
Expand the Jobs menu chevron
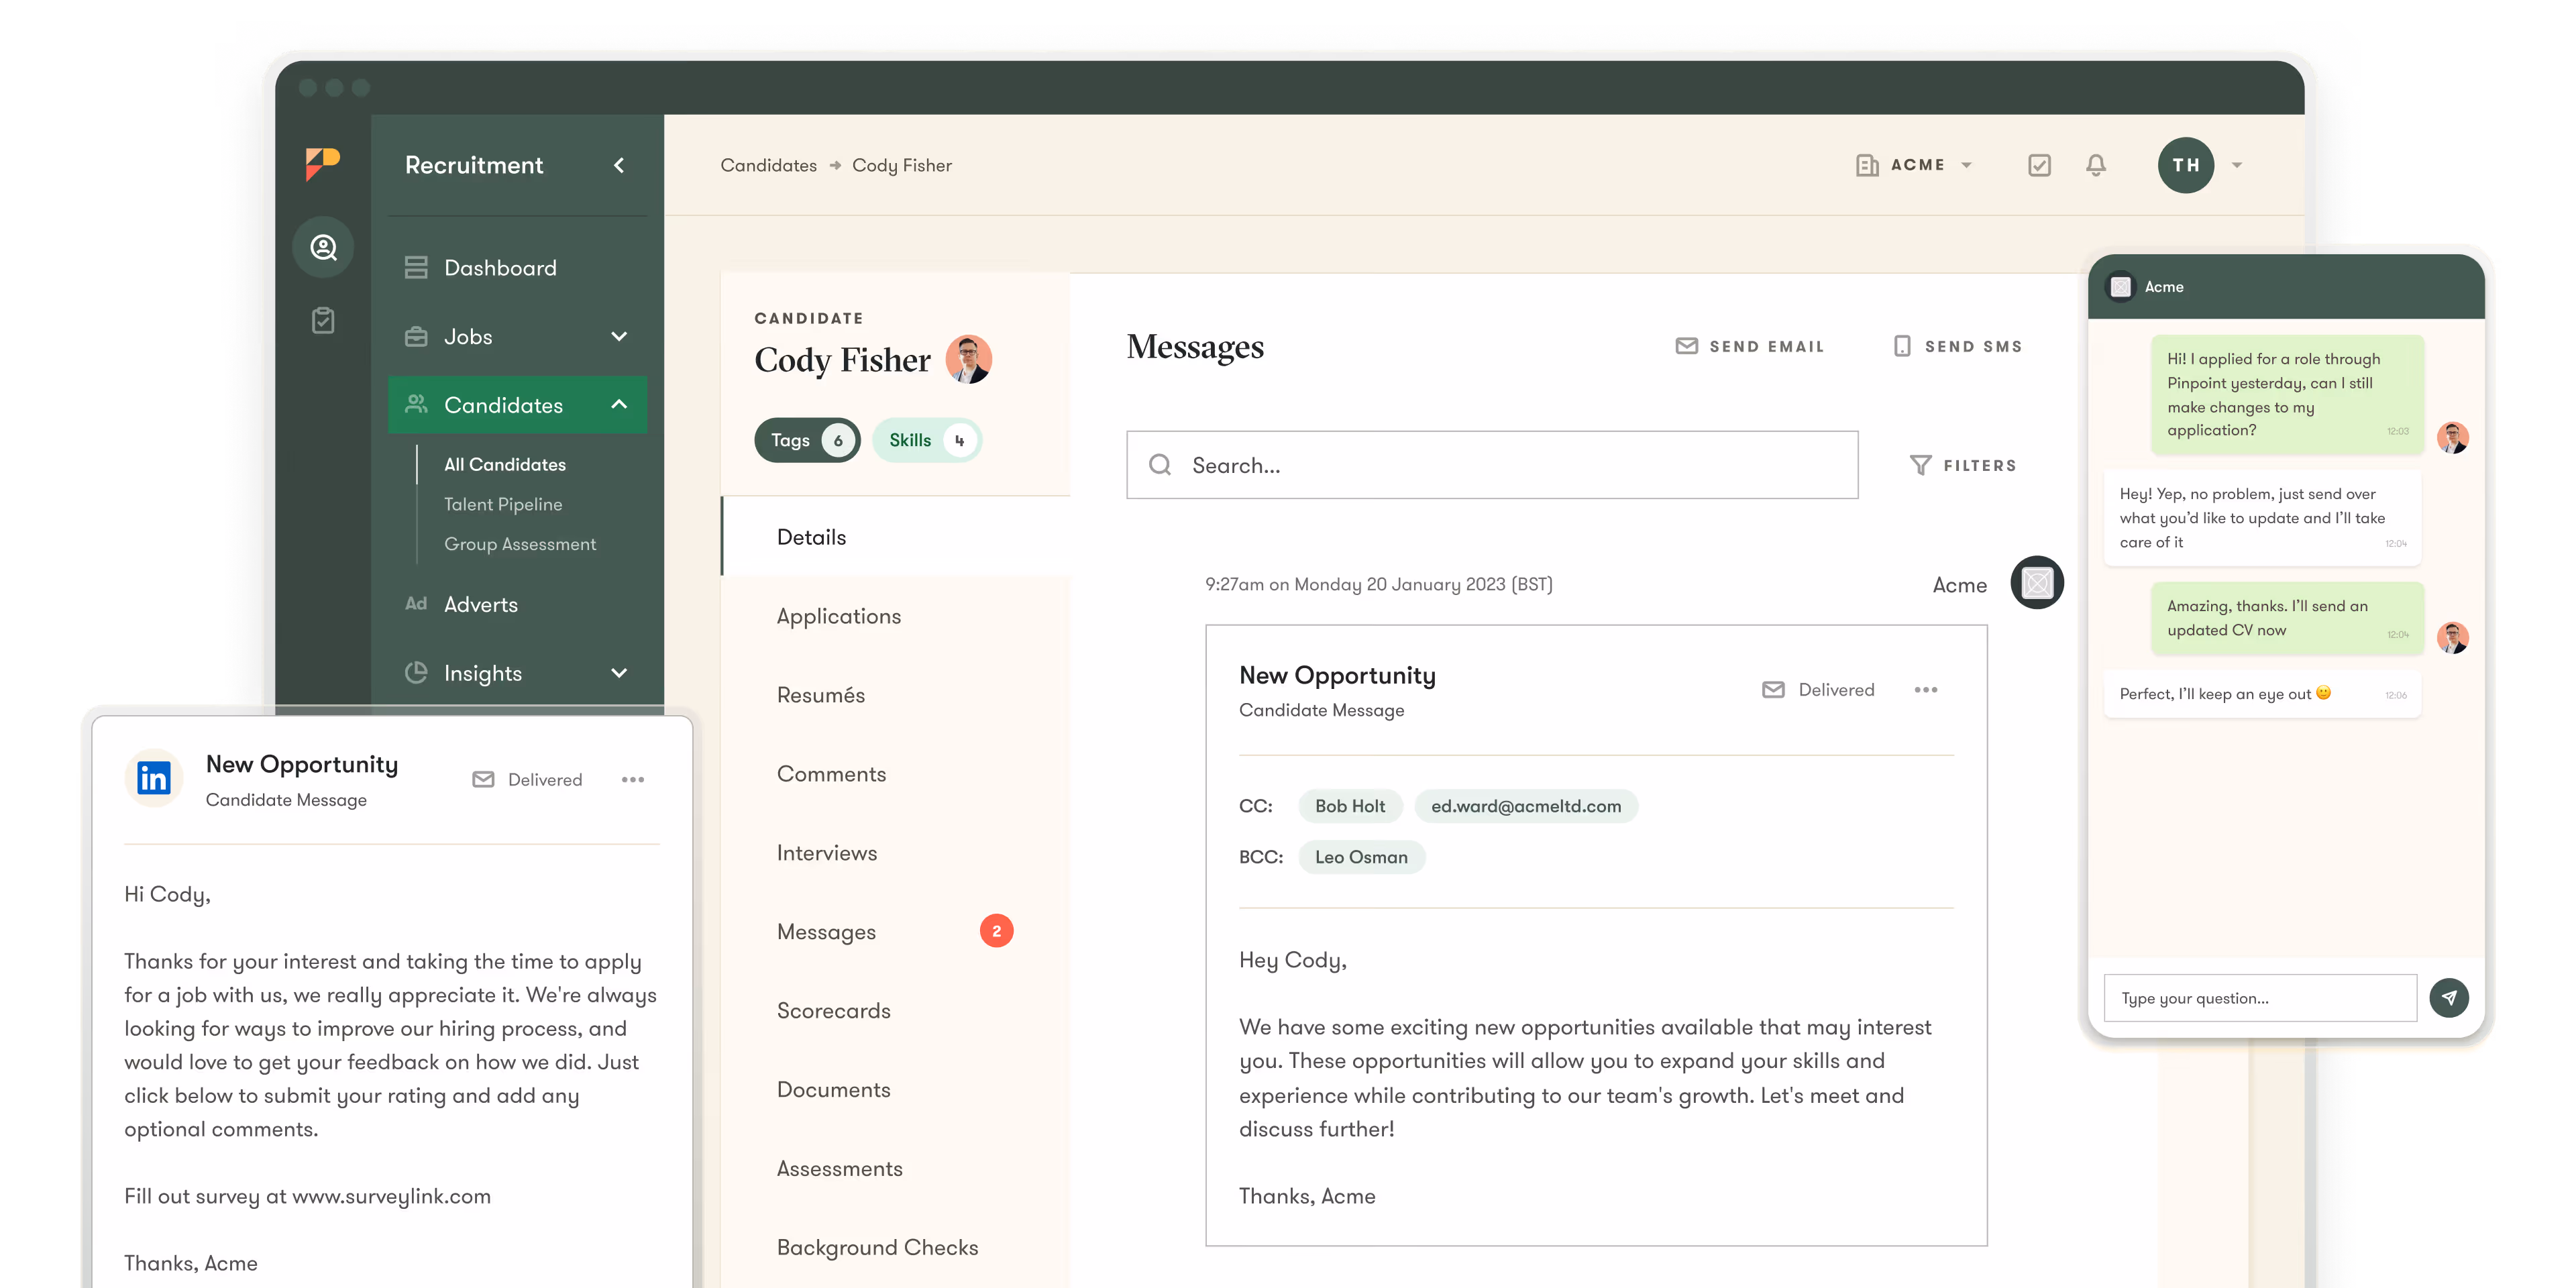619,336
